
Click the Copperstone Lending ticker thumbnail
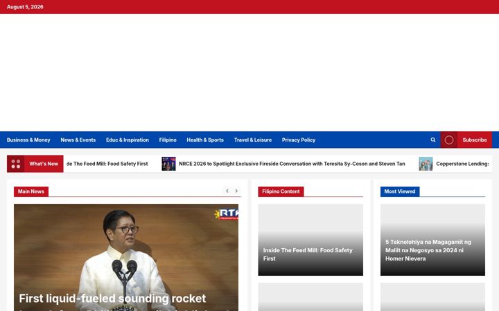click(x=426, y=164)
